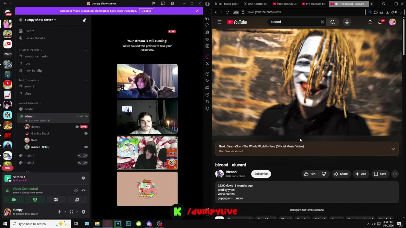The image size is (406, 228).
Task: Click the YouTube logo home link
Action: [x=237, y=22]
